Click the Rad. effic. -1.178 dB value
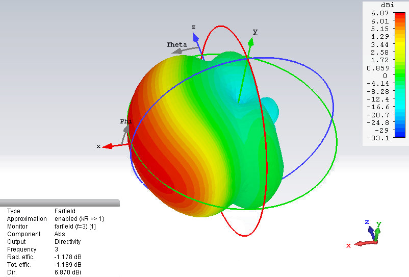Image resolution: width=409 pixels, height=277 pixels. [x=68, y=257]
